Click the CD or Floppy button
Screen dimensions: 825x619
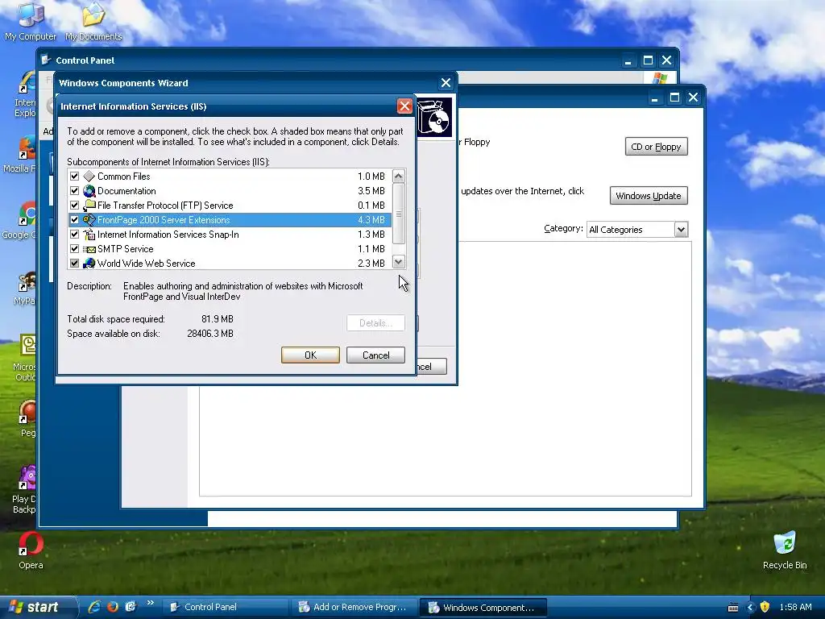(656, 147)
